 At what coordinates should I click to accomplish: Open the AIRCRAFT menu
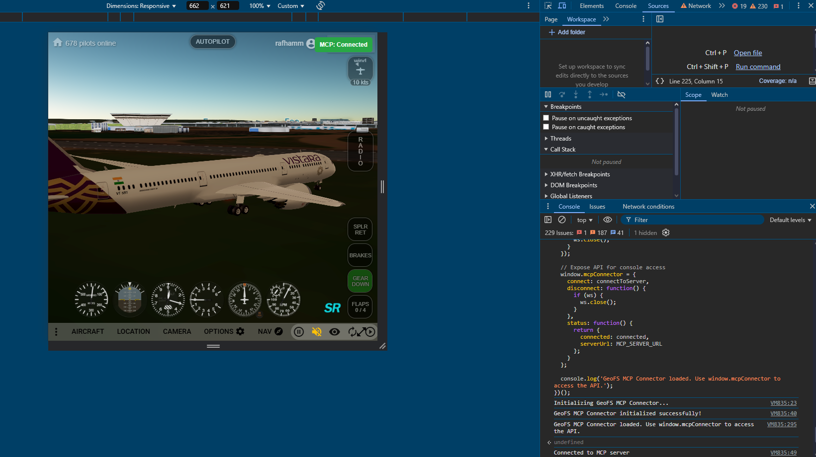click(88, 331)
